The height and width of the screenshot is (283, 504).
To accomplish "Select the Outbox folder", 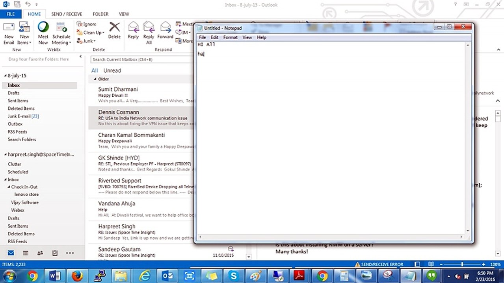I will [15, 124].
